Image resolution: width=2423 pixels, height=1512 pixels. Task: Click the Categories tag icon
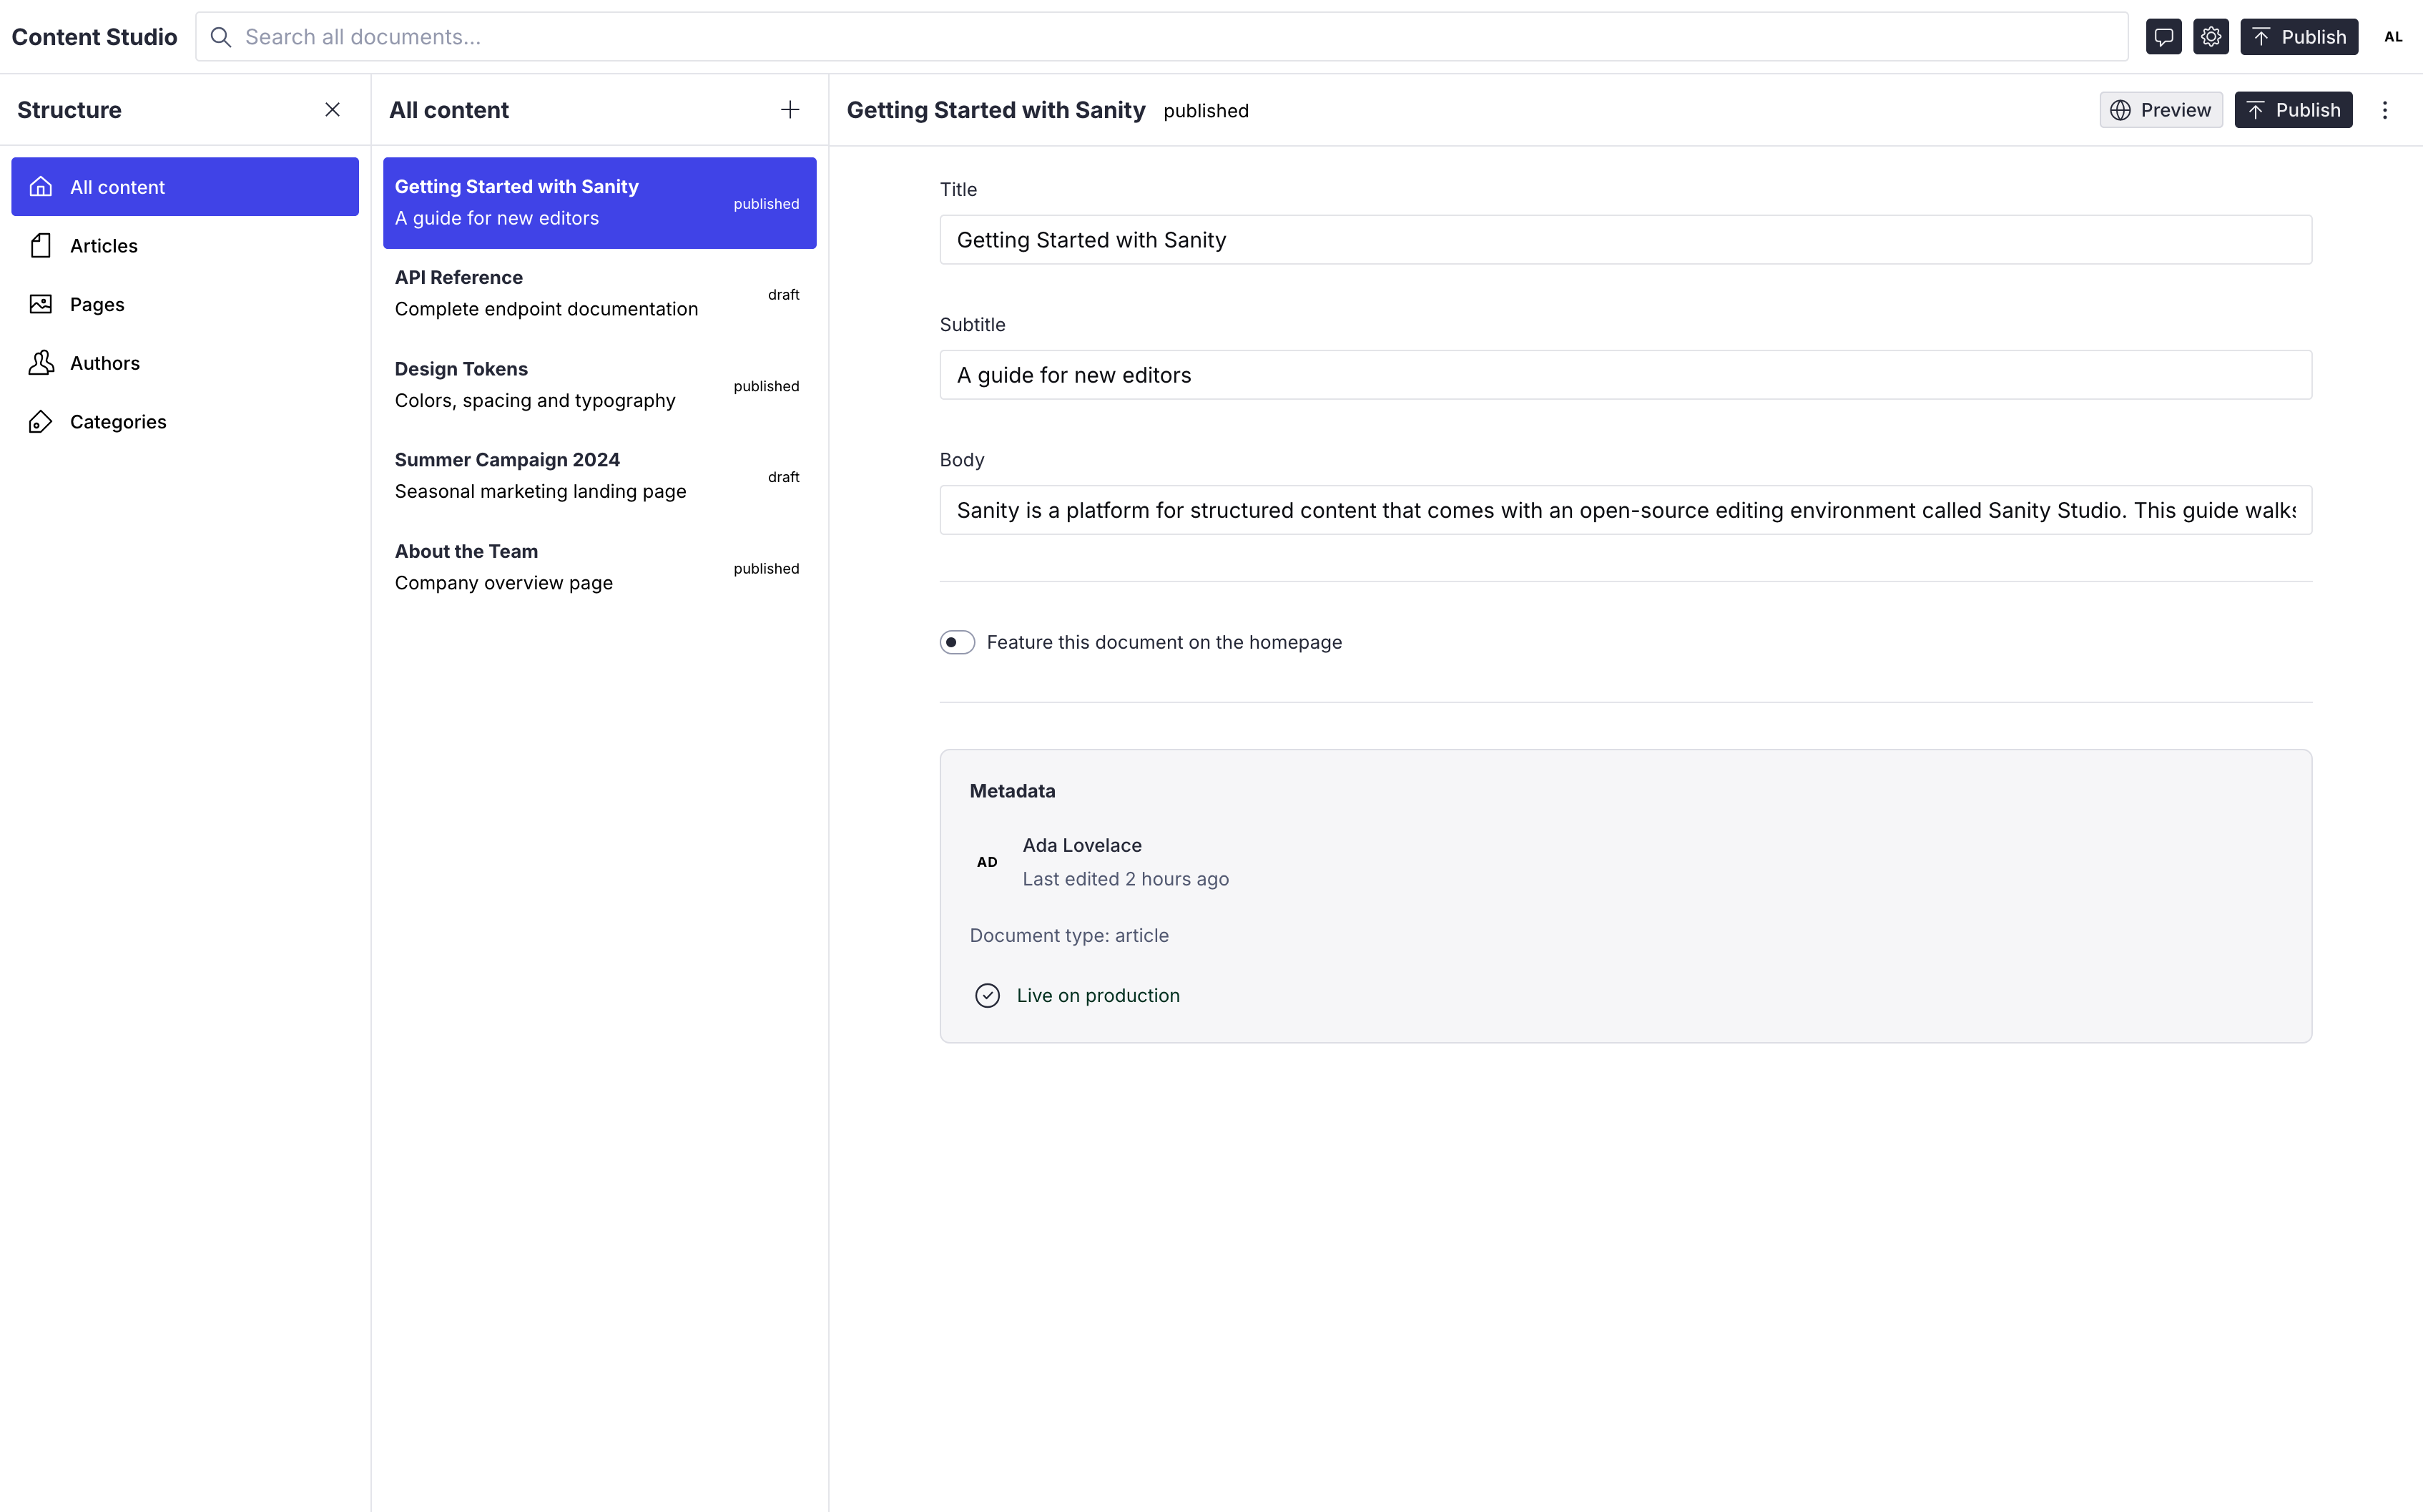[x=41, y=422]
